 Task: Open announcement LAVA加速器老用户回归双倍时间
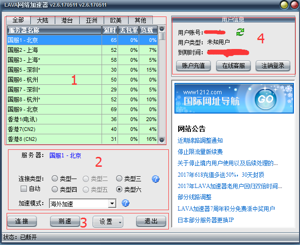point(230,186)
